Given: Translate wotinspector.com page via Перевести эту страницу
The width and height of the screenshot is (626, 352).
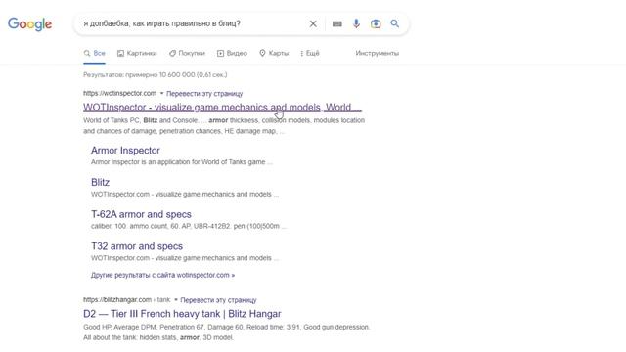Looking at the screenshot, I should click(204, 94).
